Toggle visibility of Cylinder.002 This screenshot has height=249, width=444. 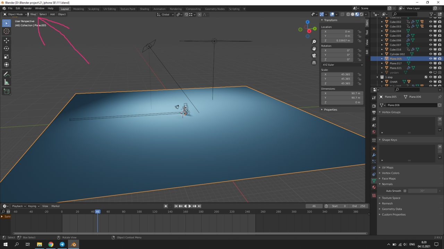tap(430, 54)
